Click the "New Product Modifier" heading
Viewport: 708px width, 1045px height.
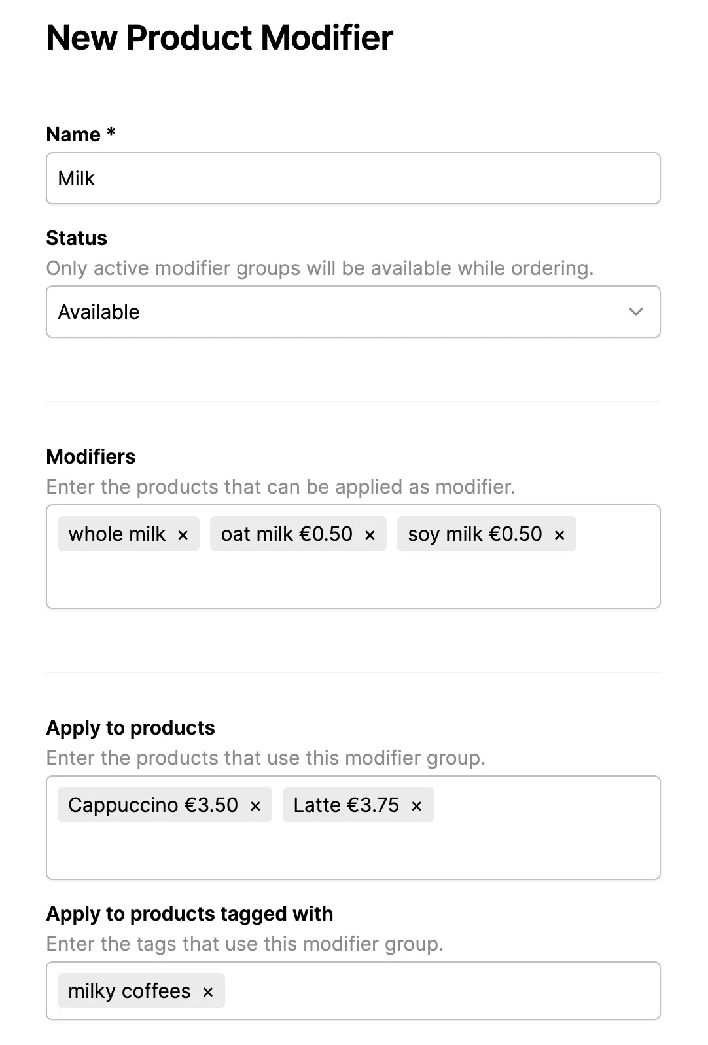(219, 38)
